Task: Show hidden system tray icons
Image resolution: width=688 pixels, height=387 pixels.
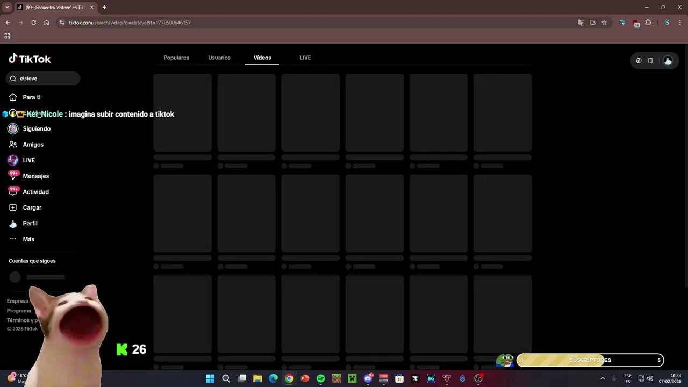Action: [603, 378]
